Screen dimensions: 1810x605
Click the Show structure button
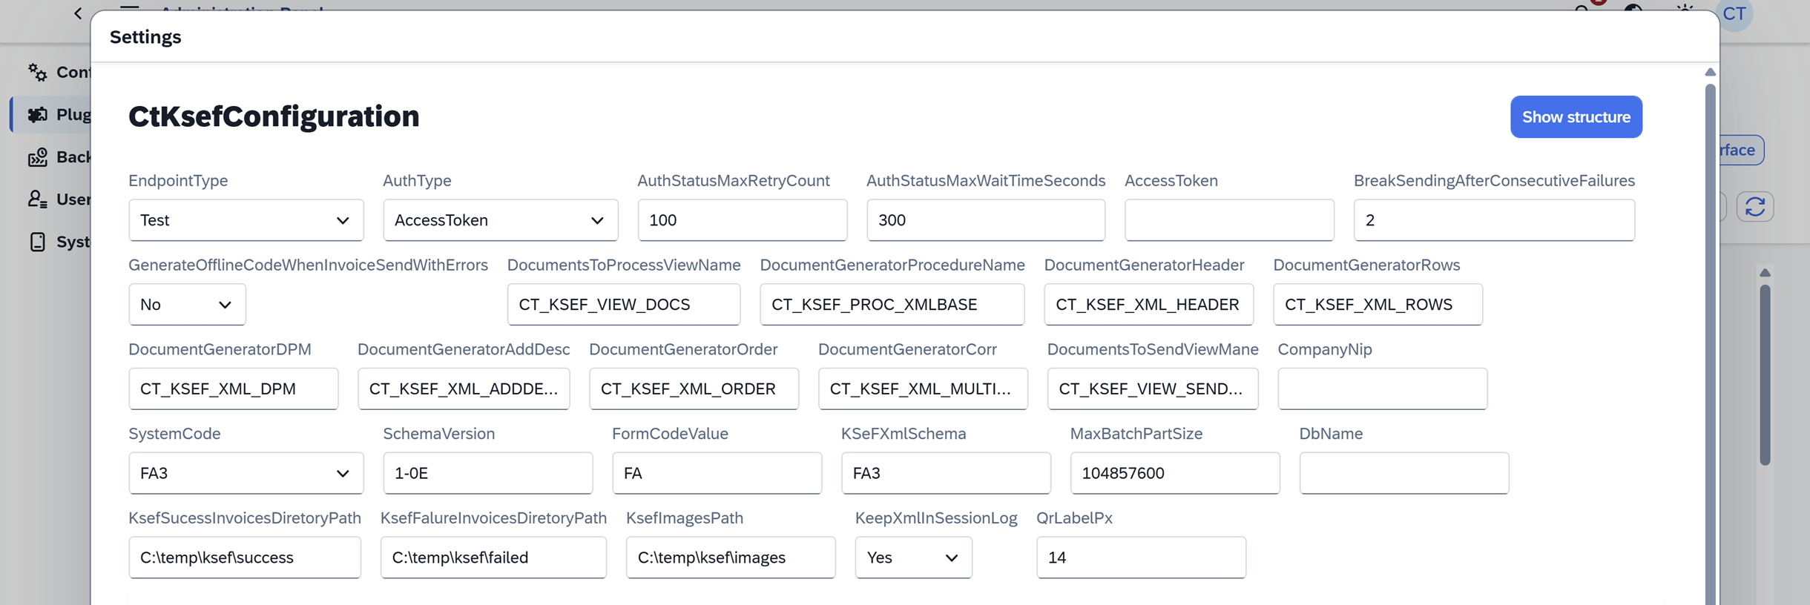(x=1576, y=116)
